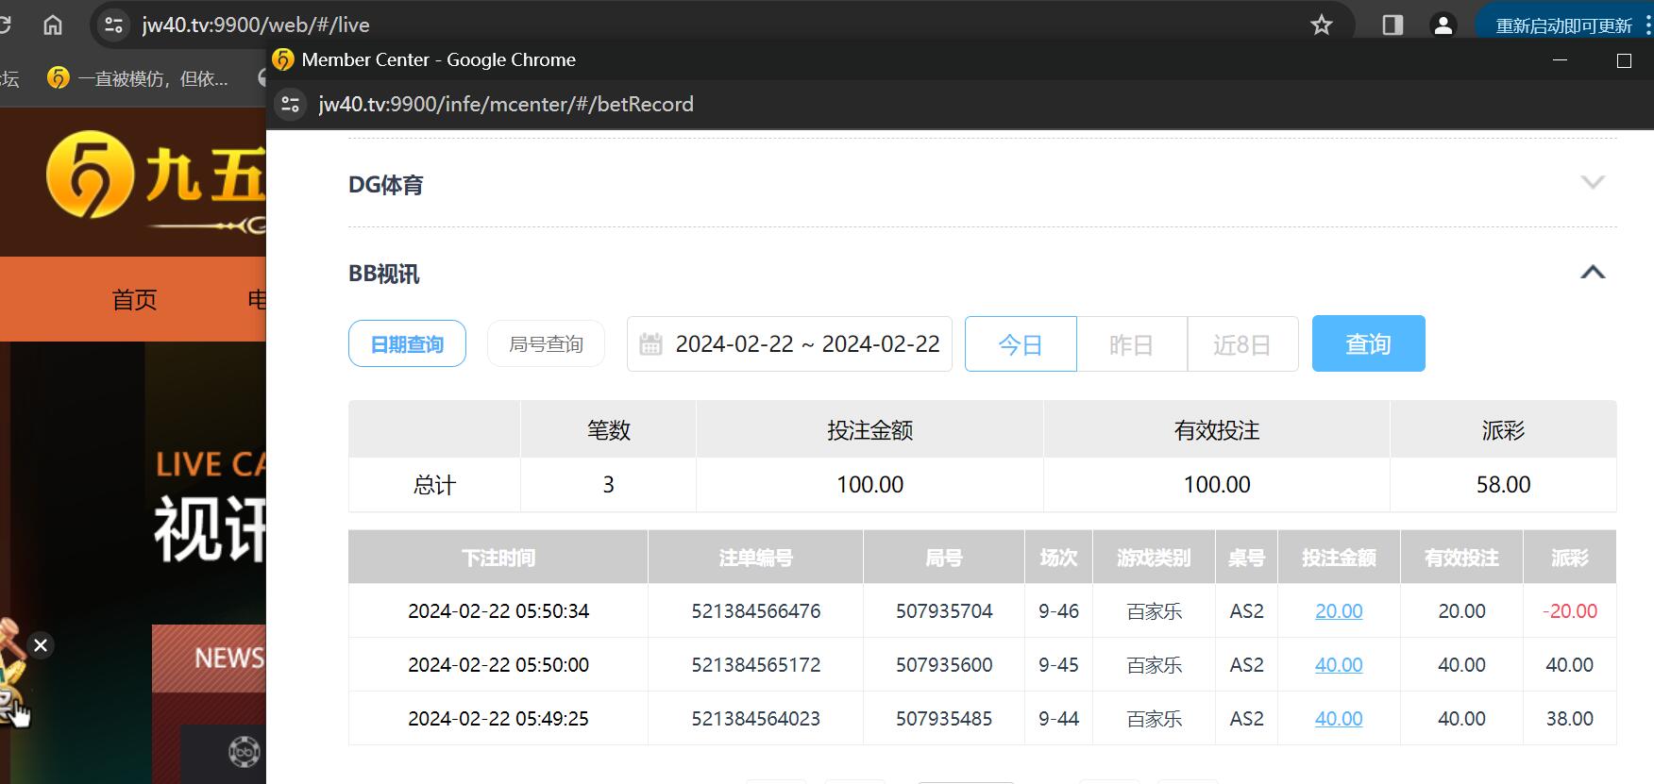Viewport: 1654px width, 784px height.
Task: Collapse the BB视讯 section chevron
Action: coord(1593,273)
